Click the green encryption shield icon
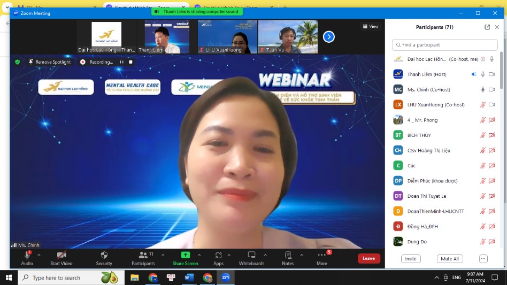Screen dimensions: 507x285 (x=18, y=62)
